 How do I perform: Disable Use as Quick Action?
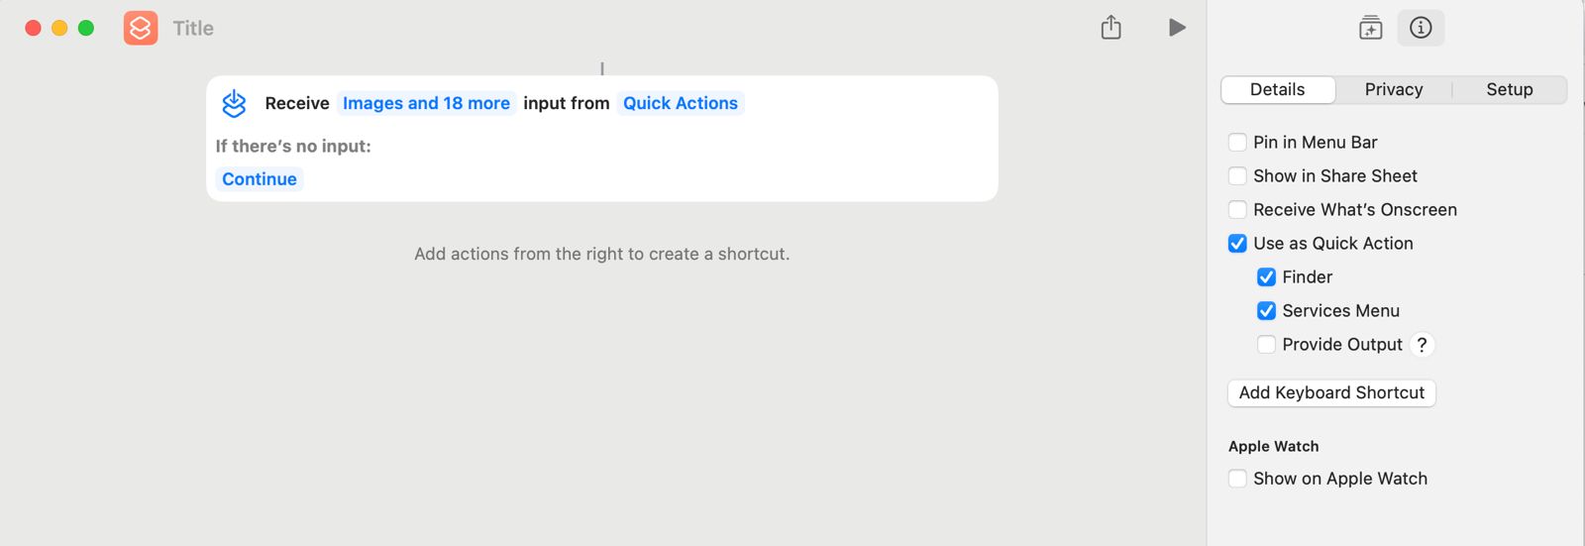(x=1237, y=244)
